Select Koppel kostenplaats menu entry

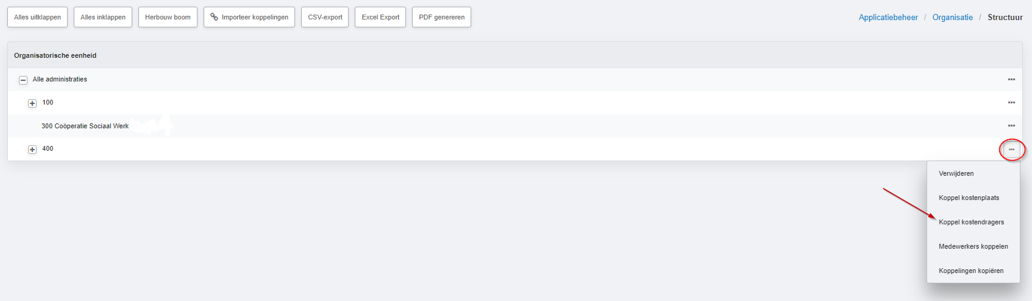tap(969, 198)
